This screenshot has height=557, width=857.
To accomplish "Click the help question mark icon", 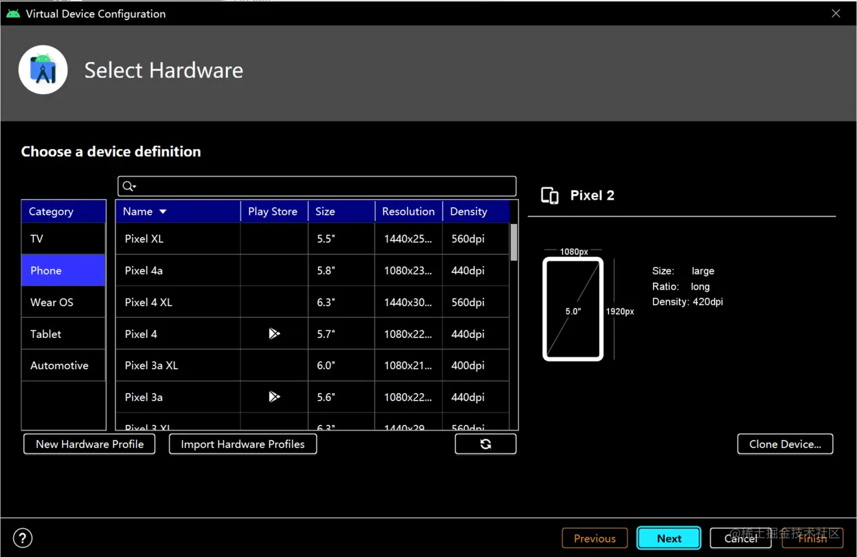I will [x=23, y=538].
